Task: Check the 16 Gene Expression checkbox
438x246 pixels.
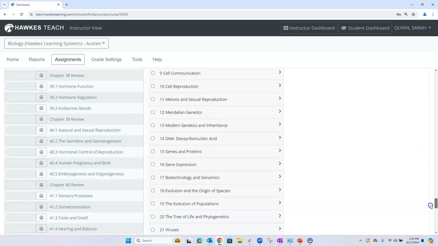Action: point(153,164)
